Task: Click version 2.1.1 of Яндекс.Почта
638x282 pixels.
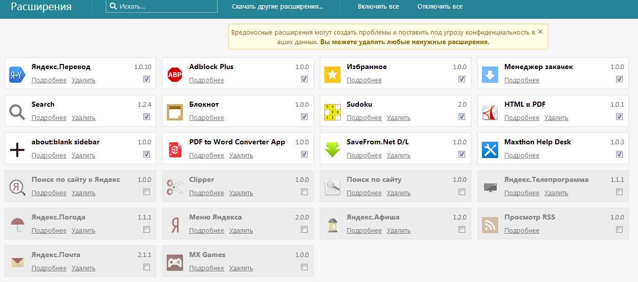Action: (144, 255)
